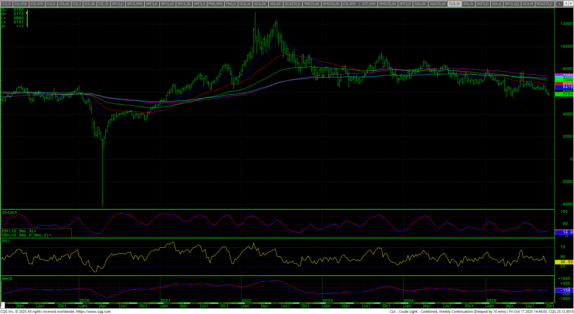Open the DJI,60 tab

coord(64,4)
